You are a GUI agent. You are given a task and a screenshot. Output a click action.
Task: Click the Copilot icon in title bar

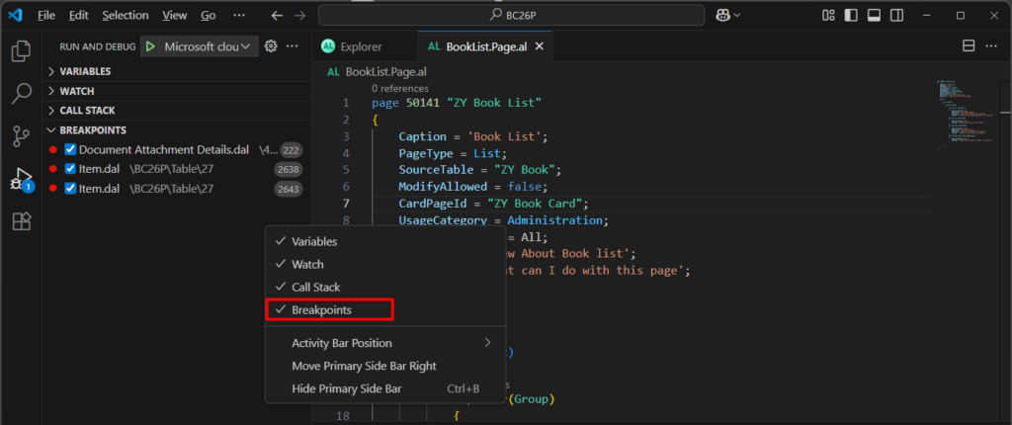coord(780,16)
